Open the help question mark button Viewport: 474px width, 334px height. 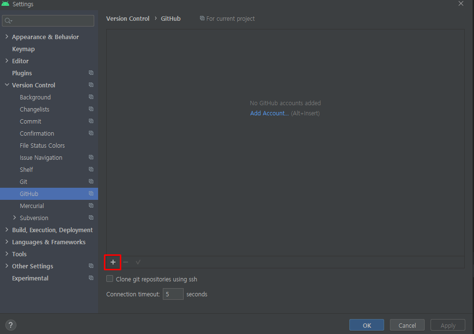[11, 325]
